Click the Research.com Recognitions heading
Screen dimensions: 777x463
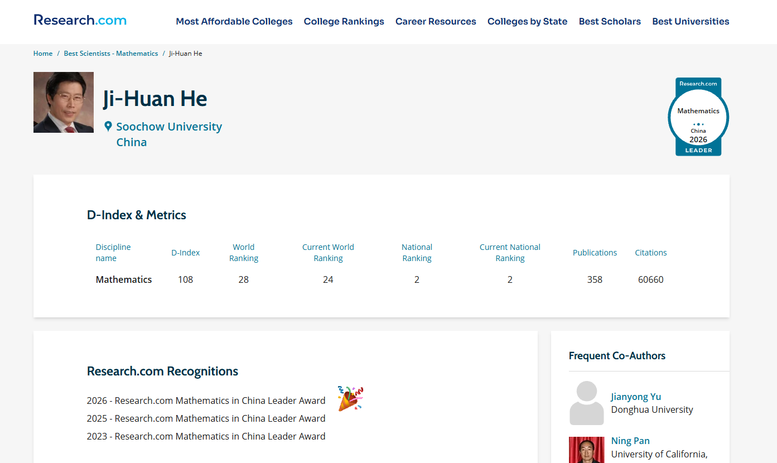click(x=162, y=372)
